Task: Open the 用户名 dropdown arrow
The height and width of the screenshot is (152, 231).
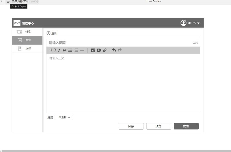Action: [x=198, y=23]
